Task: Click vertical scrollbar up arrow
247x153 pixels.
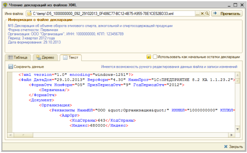Action: click(x=237, y=75)
